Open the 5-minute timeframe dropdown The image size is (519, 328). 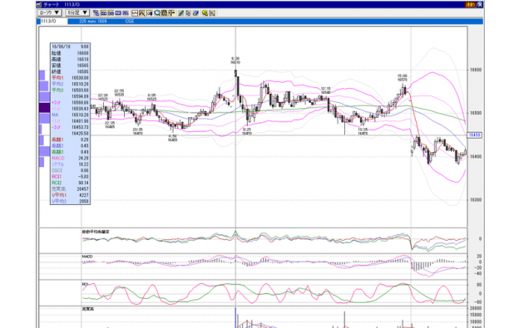click(x=77, y=13)
